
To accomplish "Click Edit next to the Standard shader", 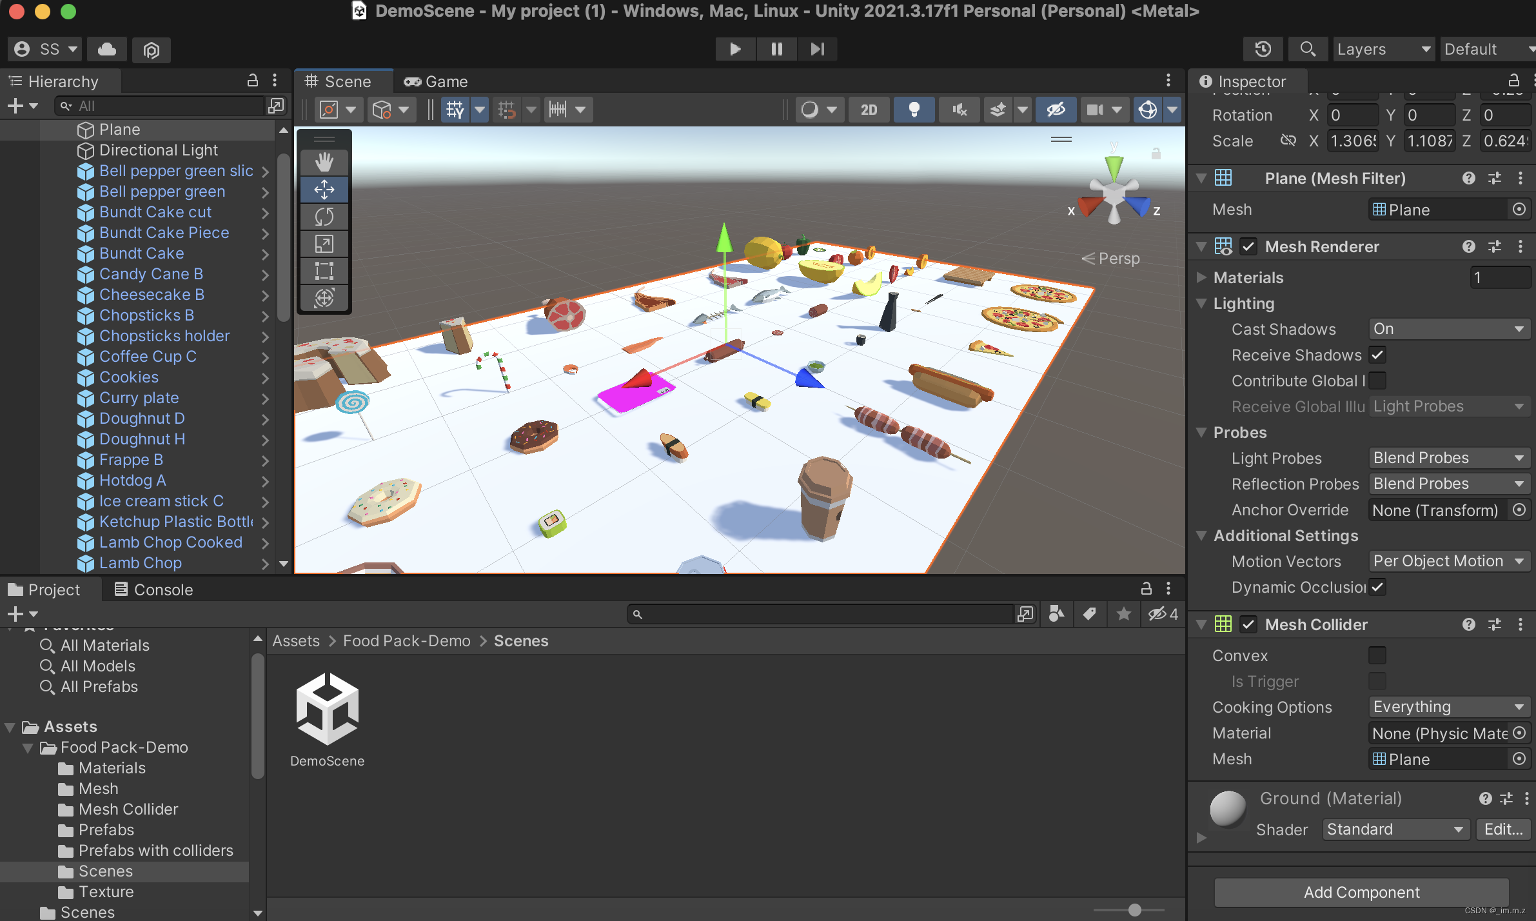I will 1502,829.
